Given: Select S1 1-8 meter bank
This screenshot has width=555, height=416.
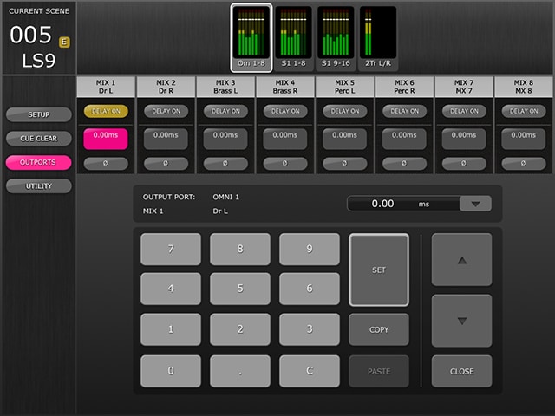Looking at the screenshot, I should click(294, 37).
